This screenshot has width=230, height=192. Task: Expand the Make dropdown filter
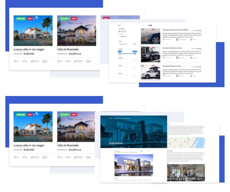127,68
